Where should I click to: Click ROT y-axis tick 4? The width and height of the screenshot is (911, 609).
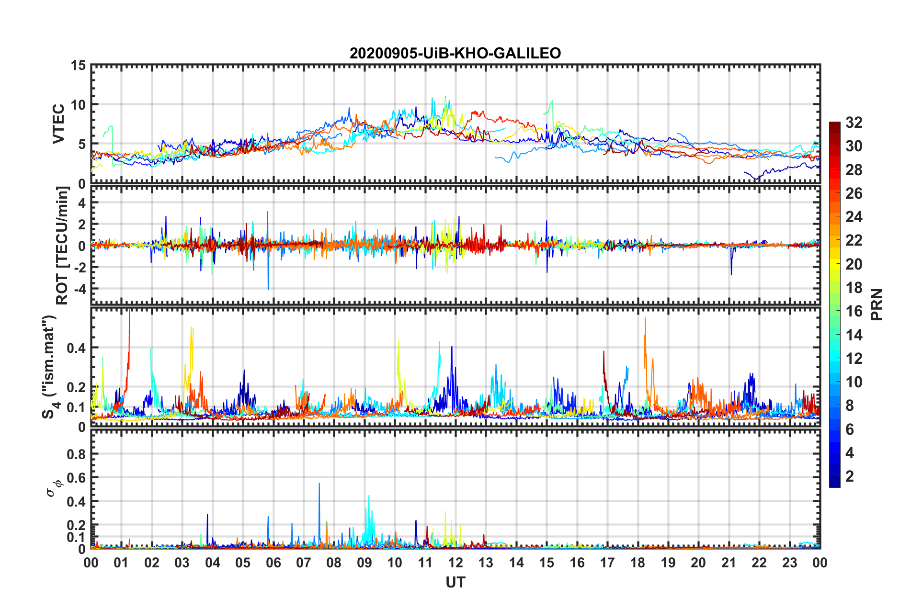[82, 203]
